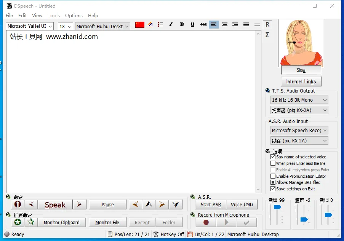Open the 线路 input device dropdown
Viewport: 344px width, 241px height.
click(x=299, y=141)
